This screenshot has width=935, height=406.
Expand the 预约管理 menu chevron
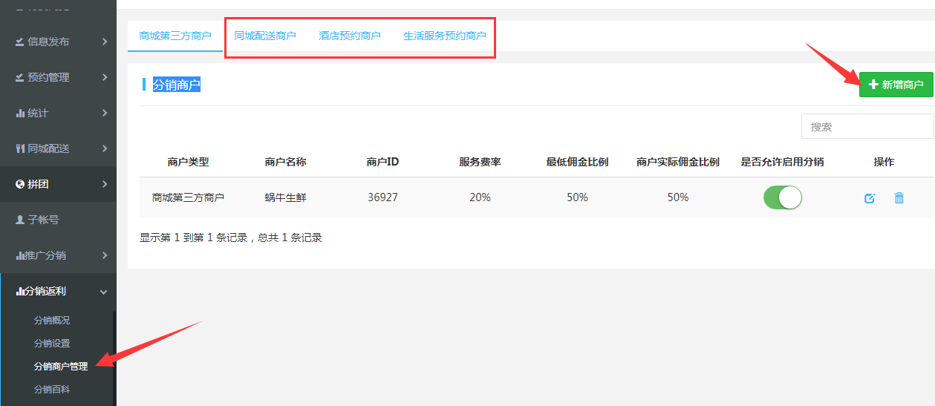pyautogui.click(x=105, y=77)
